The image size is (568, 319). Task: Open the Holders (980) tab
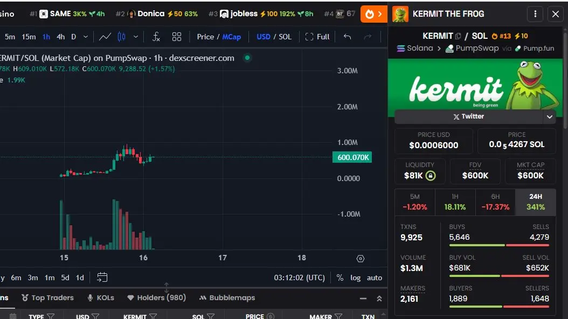pyautogui.click(x=156, y=297)
